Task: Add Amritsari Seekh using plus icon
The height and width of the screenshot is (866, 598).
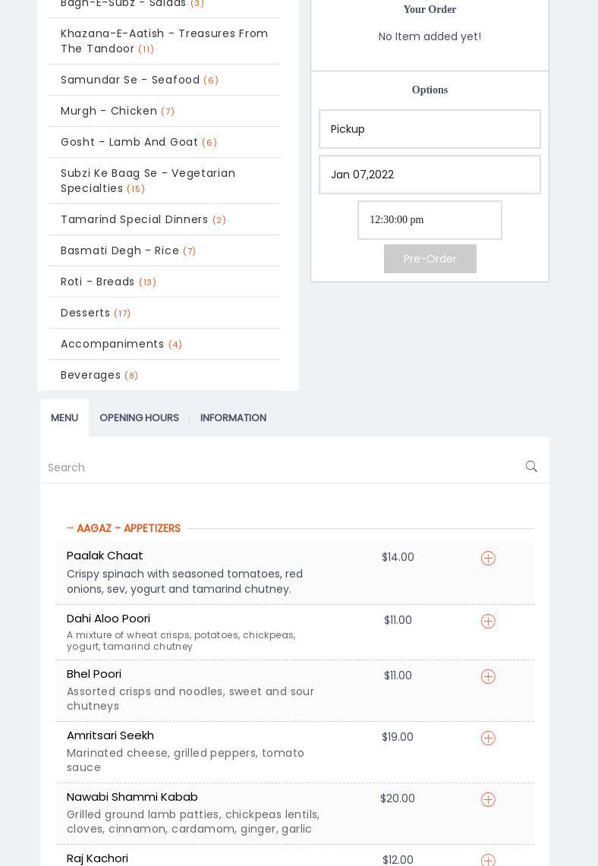Action: (488, 738)
